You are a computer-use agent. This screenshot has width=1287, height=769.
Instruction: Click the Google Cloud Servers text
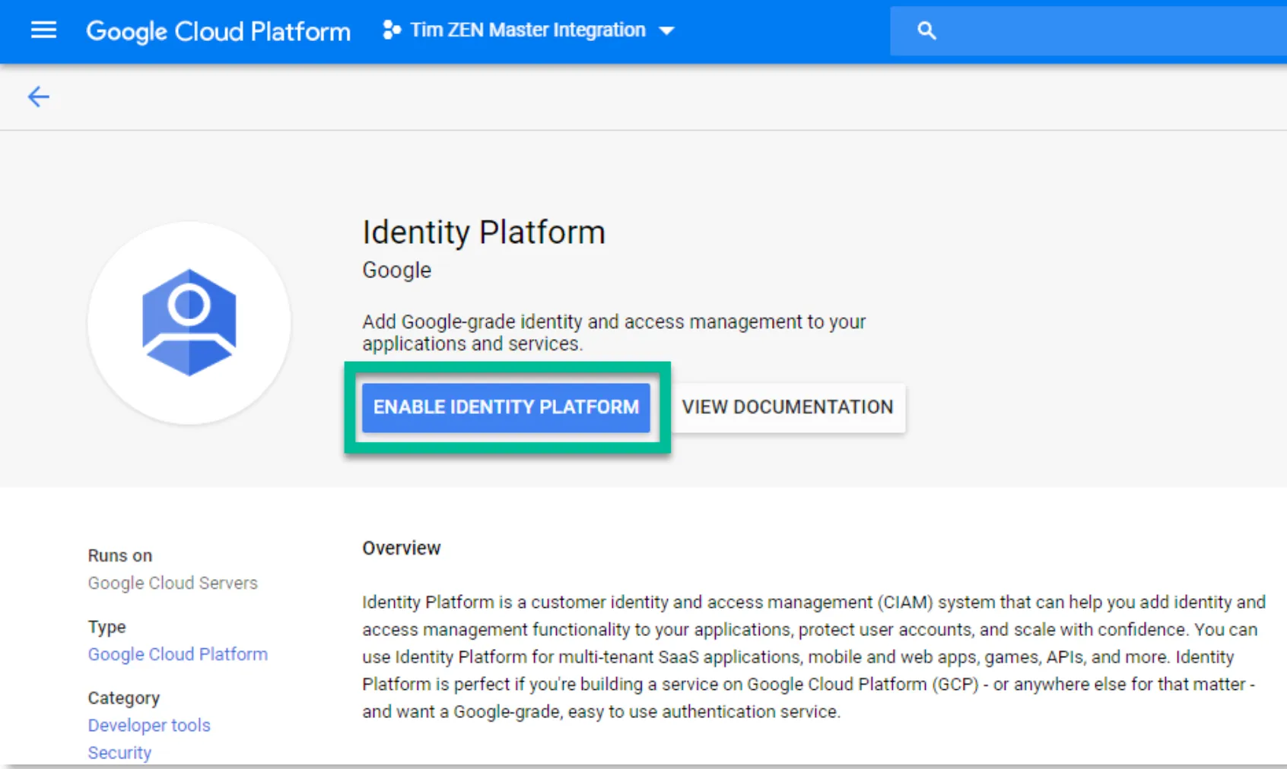173,583
